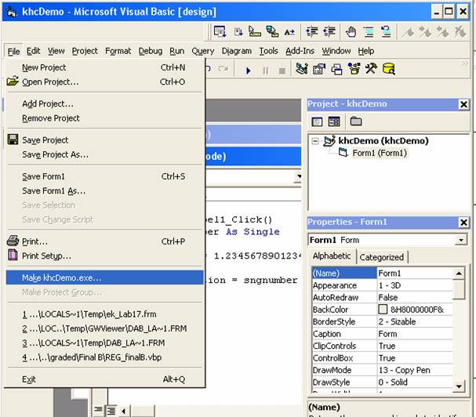
Task: Choose Print Setup... in File menu
Action: 105,256
